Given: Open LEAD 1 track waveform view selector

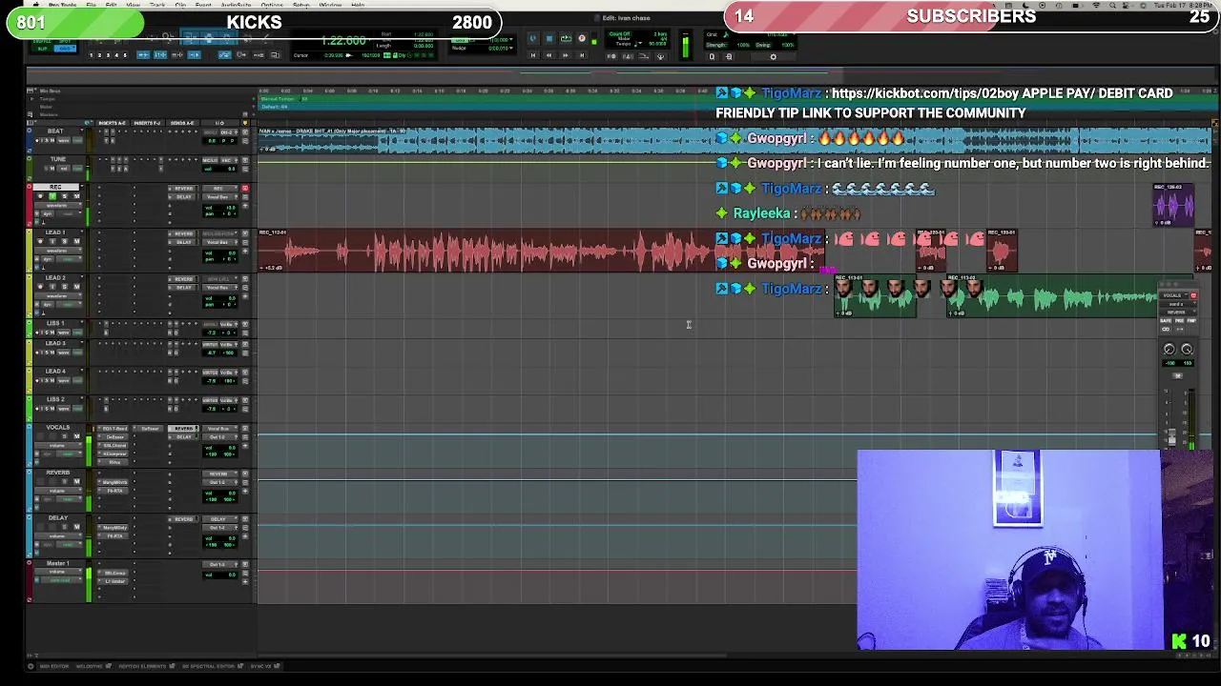Looking at the screenshot, I should click(x=58, y=251).
